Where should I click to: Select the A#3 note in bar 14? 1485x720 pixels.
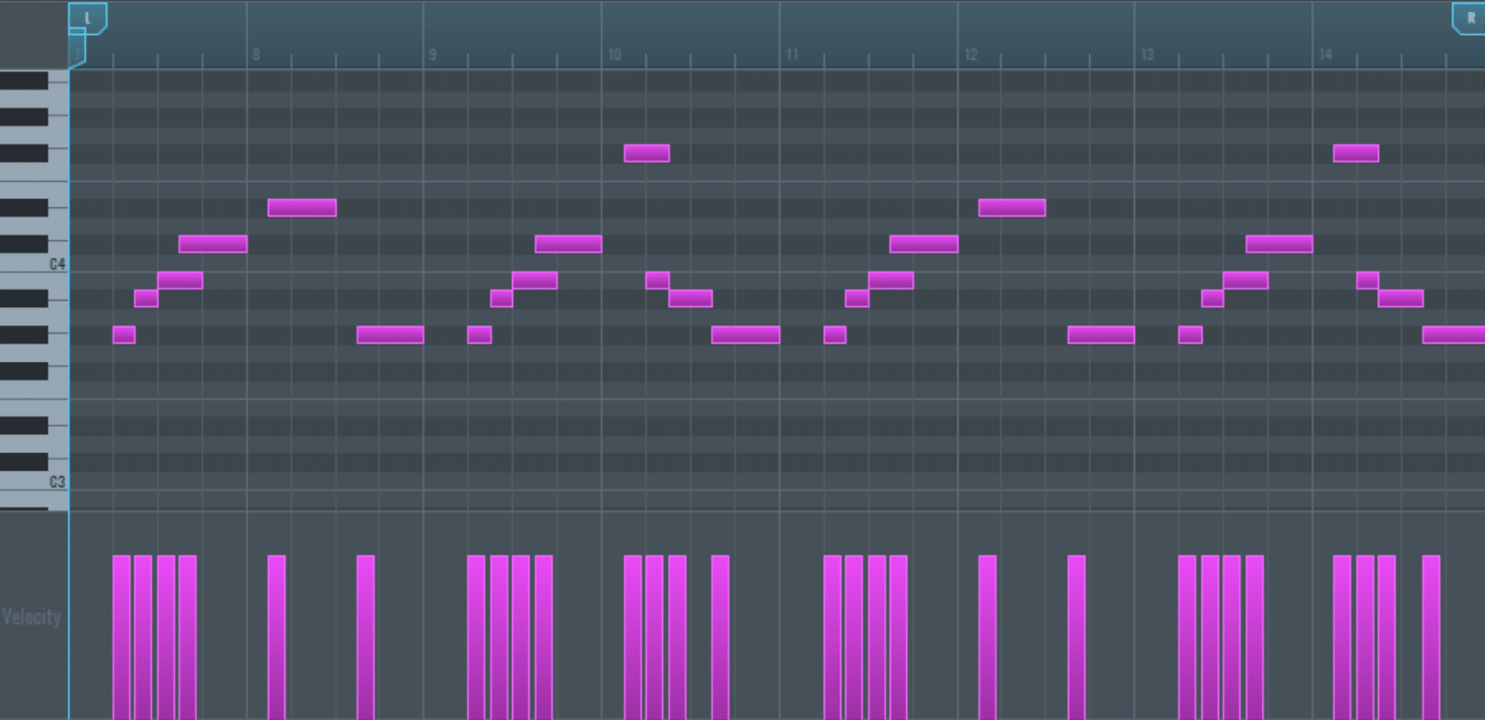pos(1401,299)
